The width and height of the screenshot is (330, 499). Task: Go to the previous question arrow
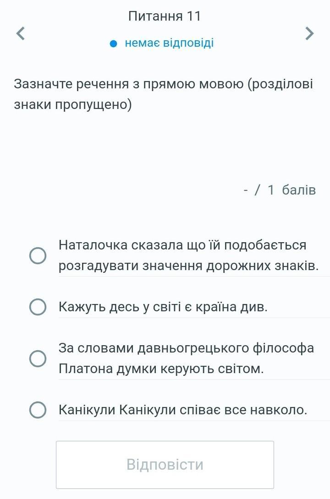click(20, 33)
